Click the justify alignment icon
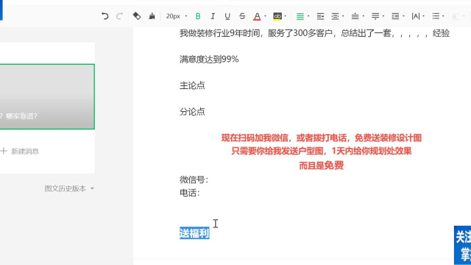Image resolution: width=471 pixels, height=265 pixels. (321, 16)
